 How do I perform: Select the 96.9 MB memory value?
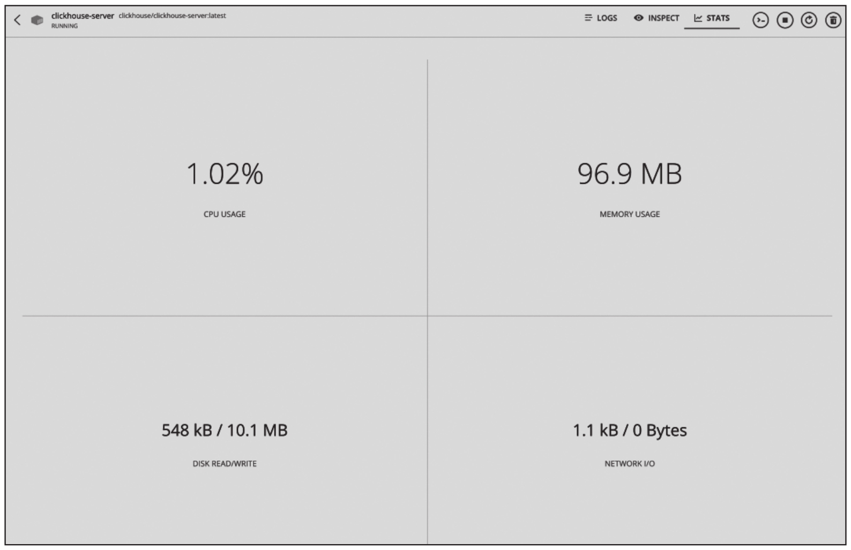[630, 174]
